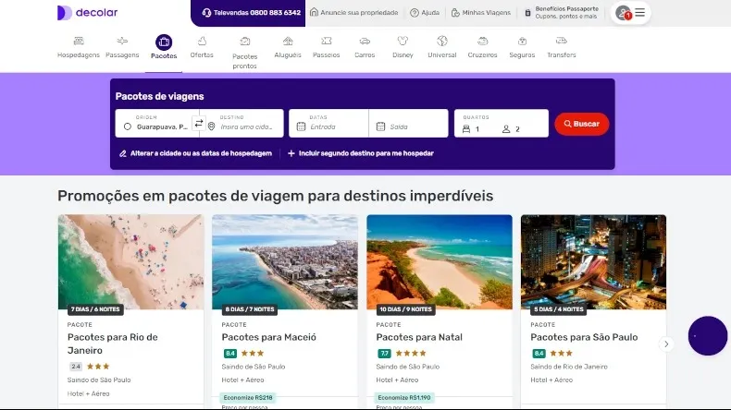
Task: Click the Decolar logo
Action: tap(88, 13)
